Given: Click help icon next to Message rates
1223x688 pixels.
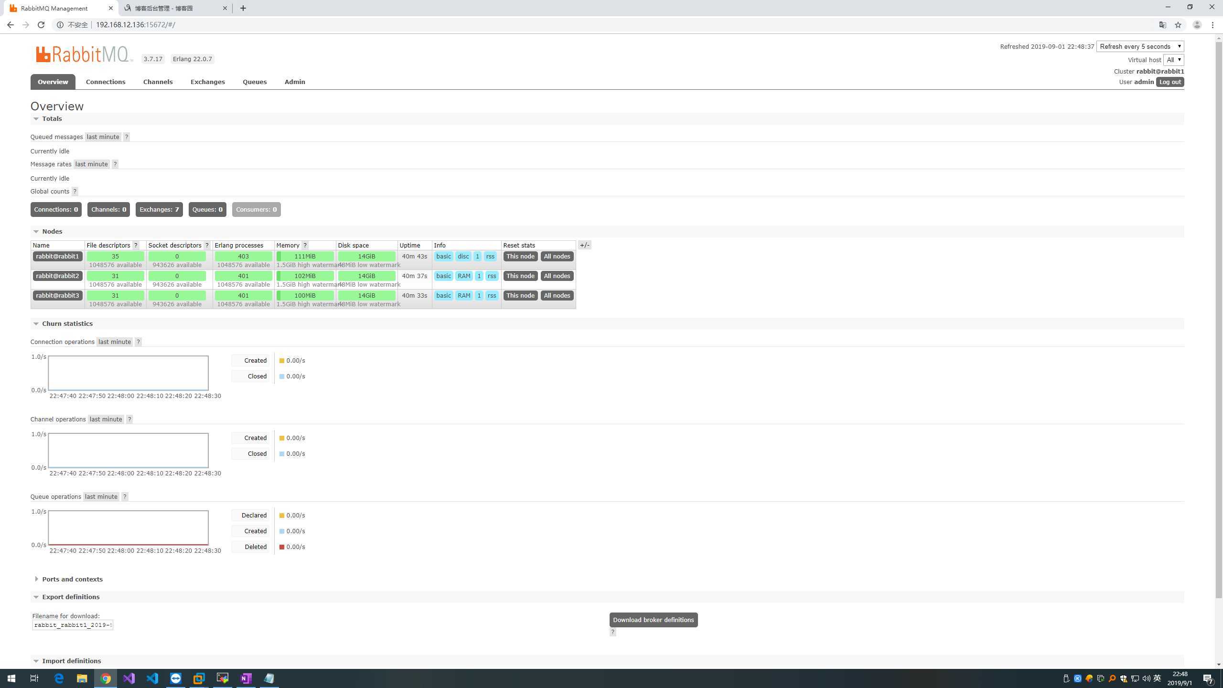Looking at the screenshot, I should click(115, 164).
